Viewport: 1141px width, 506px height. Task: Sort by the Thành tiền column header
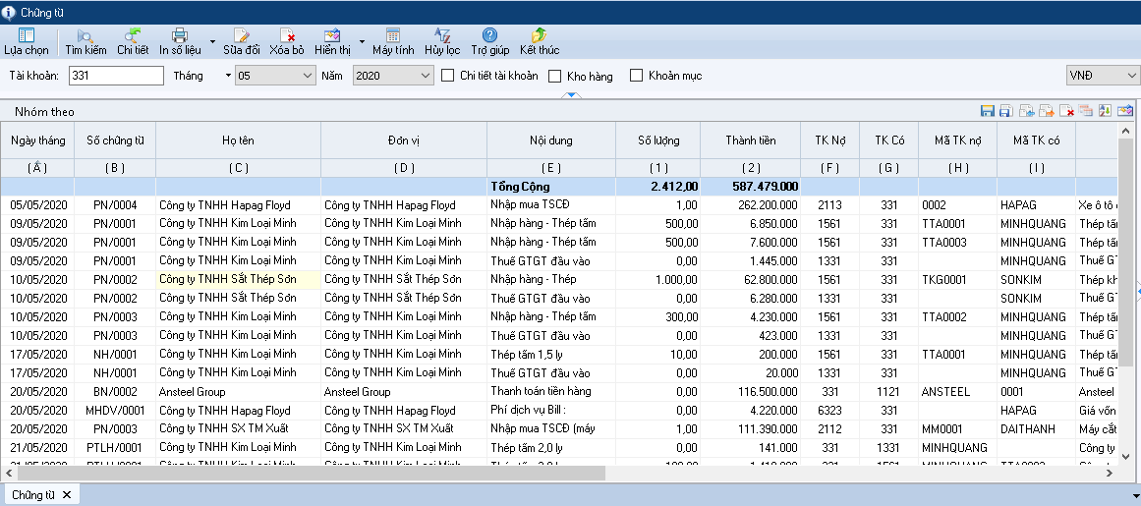751,141
